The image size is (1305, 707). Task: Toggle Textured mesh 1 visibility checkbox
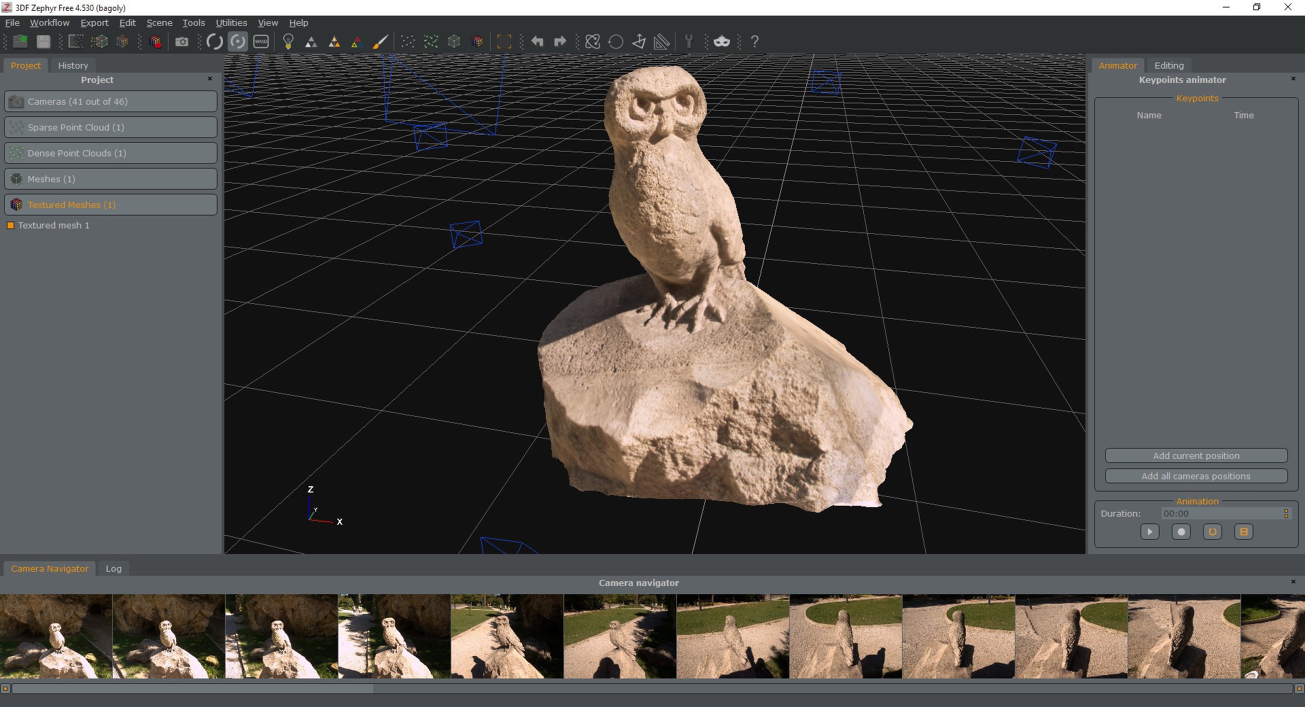click(x=10, y=226)
